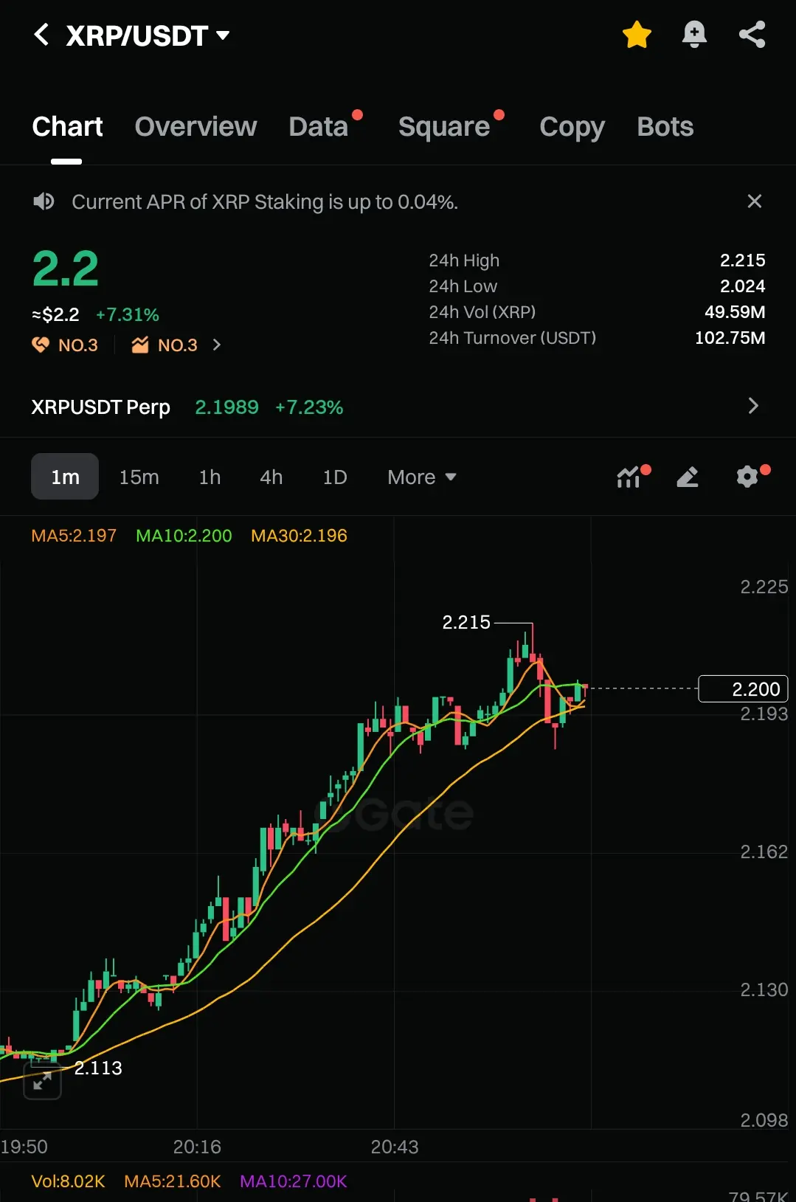
Task: Go back using the arrow icon
Action: point(41,35)
